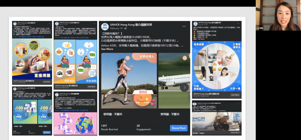Open the 極速返屋 circular image
The image size is (301, 140).
point(217,66)
